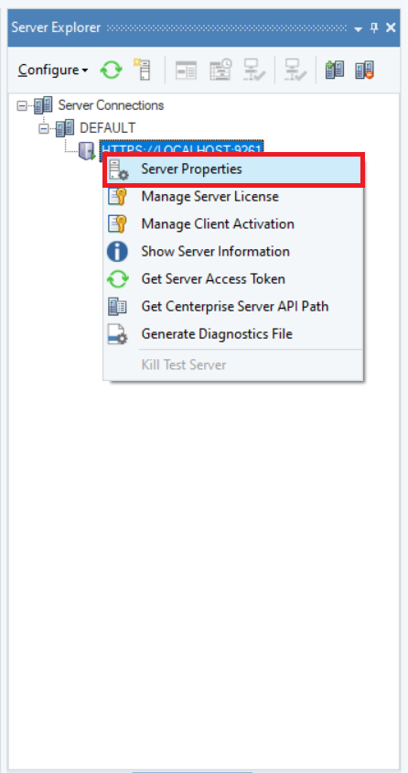Collapse the DEFAULT tree node
Screen dimensions: 408x773
(44, 128)
